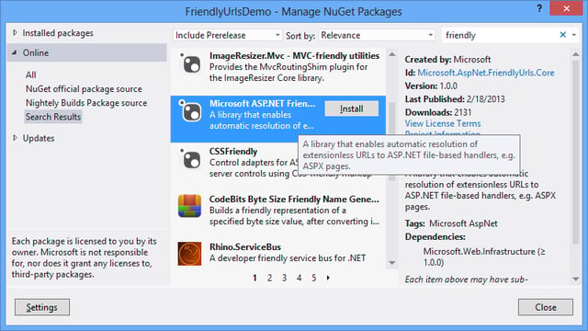Go to next results page arrow
588x331 pixels.
click(x=328, y=278)
